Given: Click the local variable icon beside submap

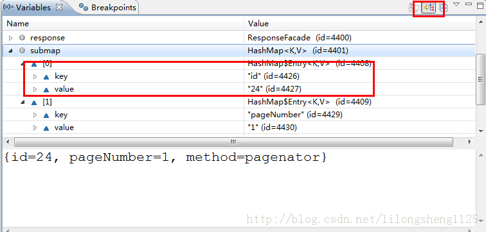Looking at the screenshot, I should coord(22,51).
